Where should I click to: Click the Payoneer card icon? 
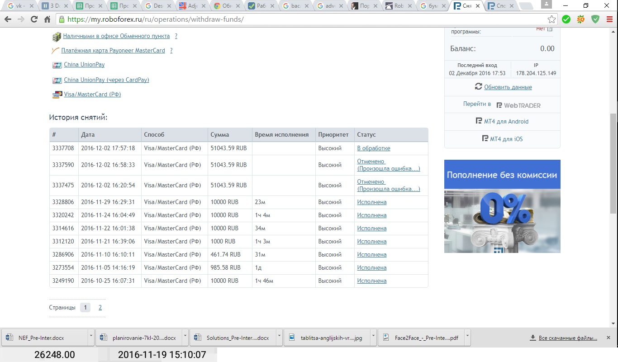(x=56, y=51)
